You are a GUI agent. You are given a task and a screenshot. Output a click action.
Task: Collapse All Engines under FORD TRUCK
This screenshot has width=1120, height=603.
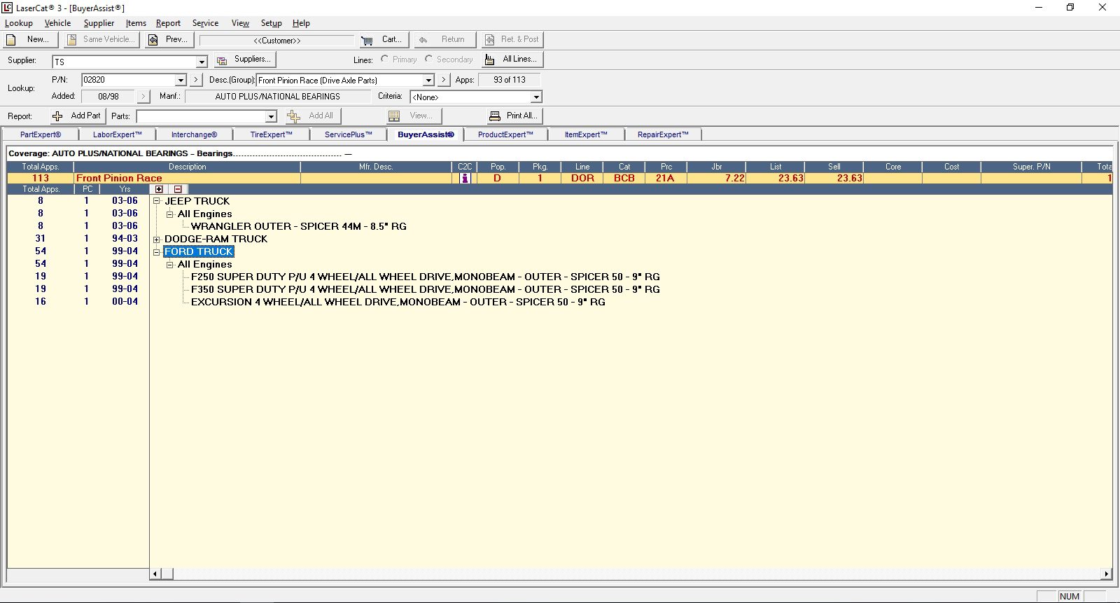point(170,264)
